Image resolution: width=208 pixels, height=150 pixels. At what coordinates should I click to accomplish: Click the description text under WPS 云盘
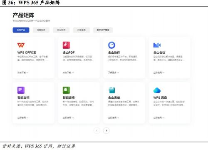169,103
